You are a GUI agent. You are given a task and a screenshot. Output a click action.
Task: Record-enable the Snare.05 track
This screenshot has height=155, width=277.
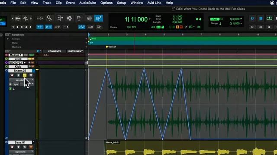12,75
